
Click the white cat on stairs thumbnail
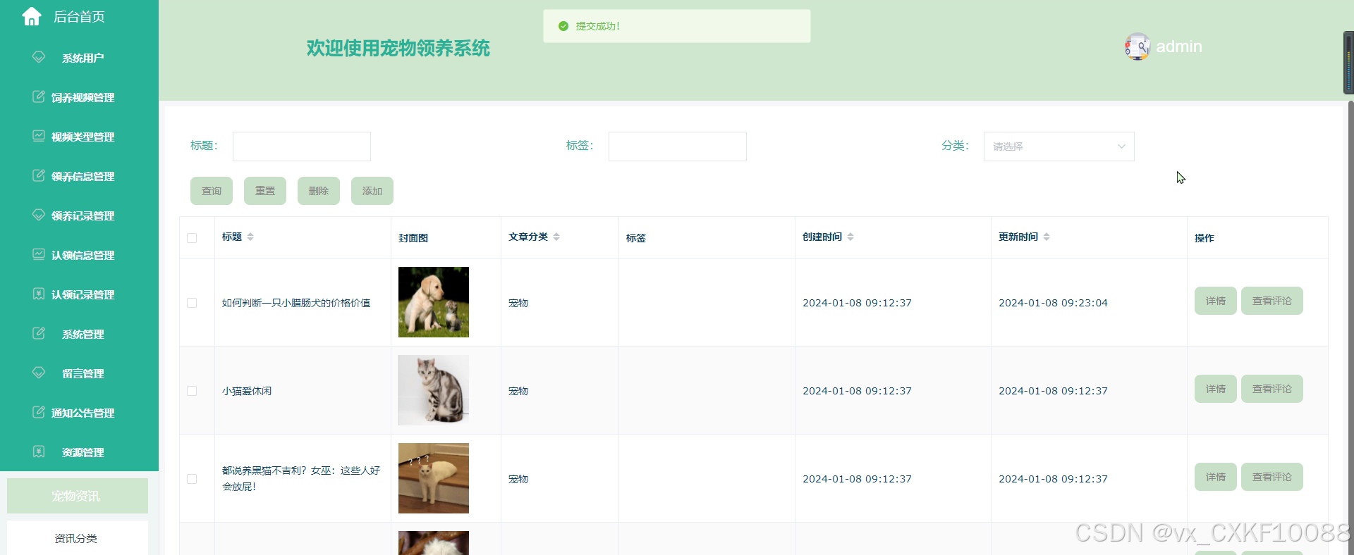point(434,478)
